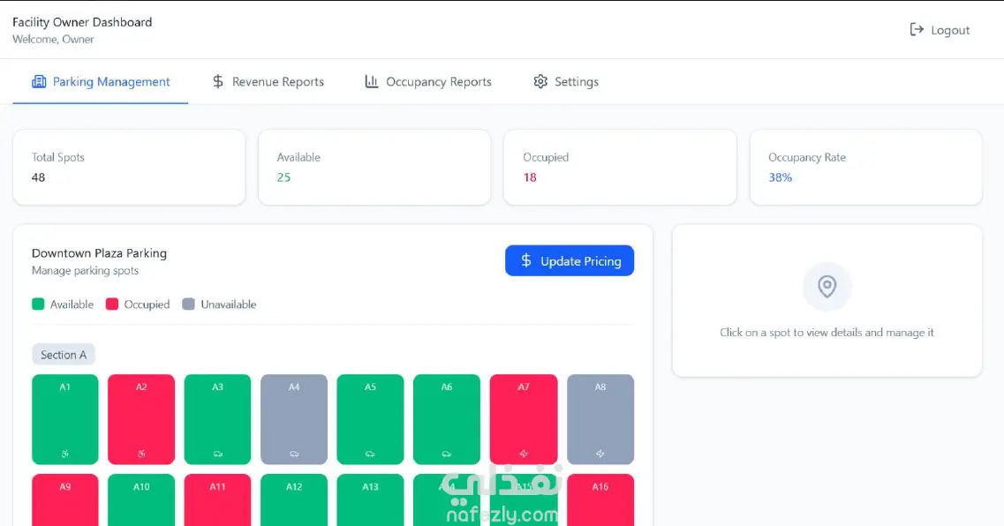Click the EV bolt icon on spot A8
The width and height of the screenshot is (1004, 526).
pyautogui.click(x=600, y=454)
